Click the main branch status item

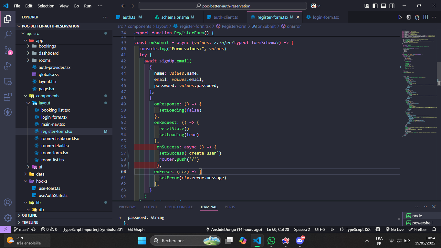click(22, 230)
